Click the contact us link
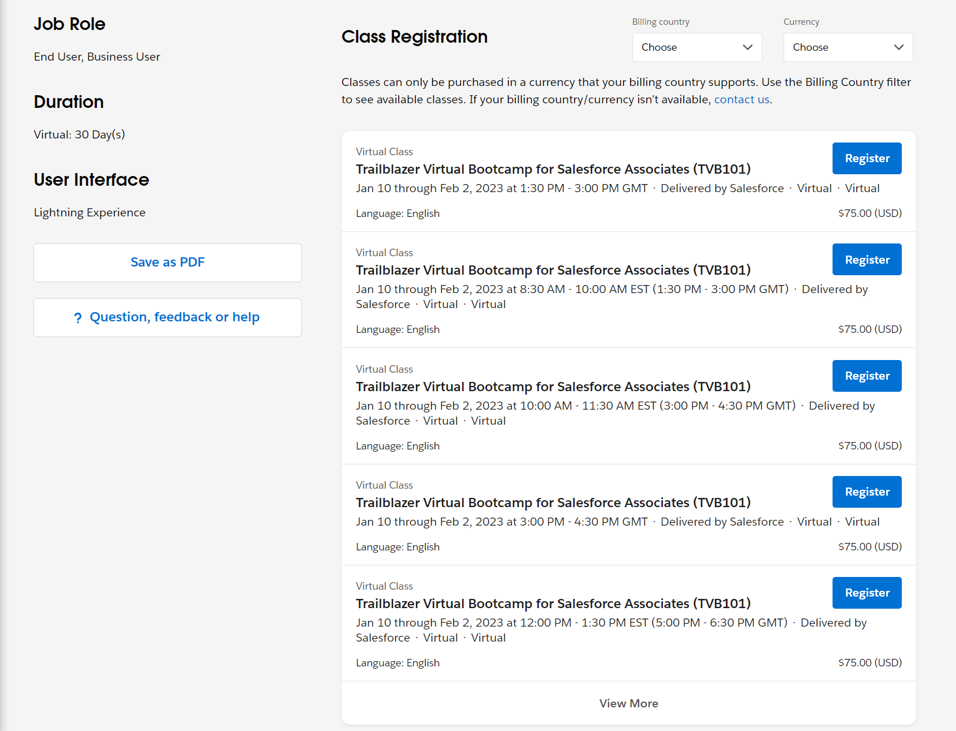Viewport: 956px width, 731px height. 741,99
